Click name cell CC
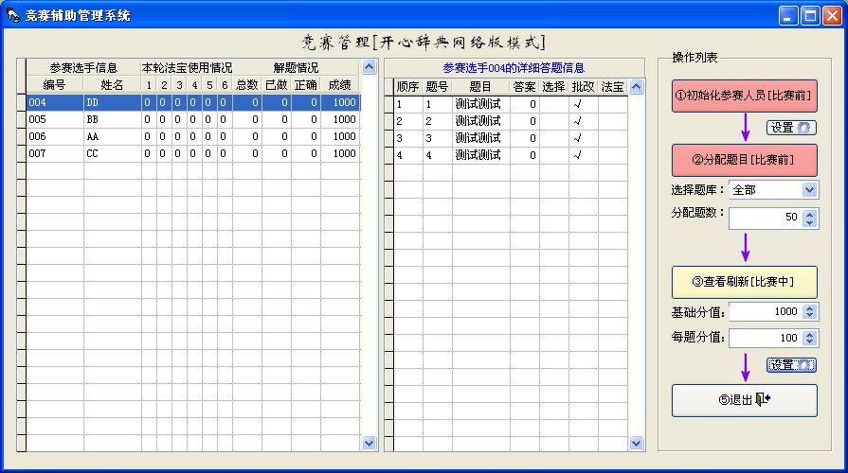The width and height of the screenshot is (848, 473). [x=113, y=153]
